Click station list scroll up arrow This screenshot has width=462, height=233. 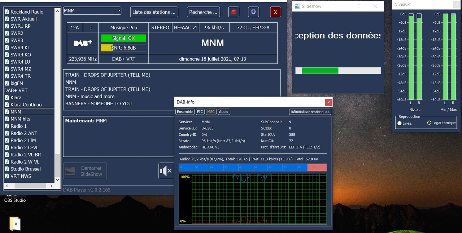click(x=58, y=12)
